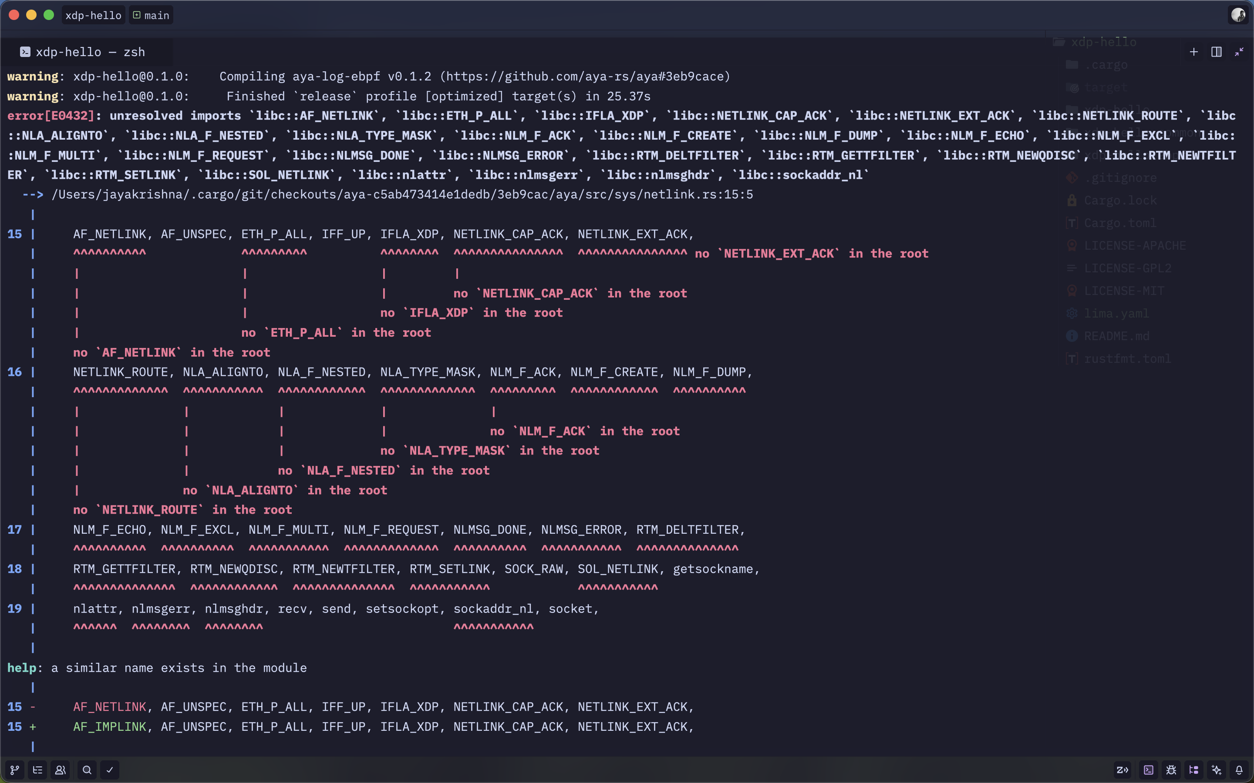Toggle edit predictions with the Z icon
This screenshot has height=783, width=1254.
(x=1123, y=770)
